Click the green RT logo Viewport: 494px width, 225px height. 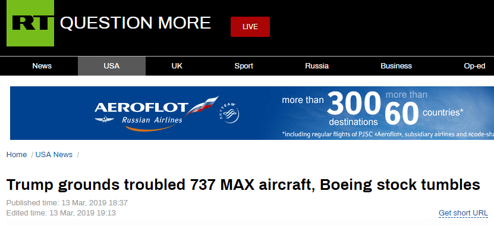30,23
